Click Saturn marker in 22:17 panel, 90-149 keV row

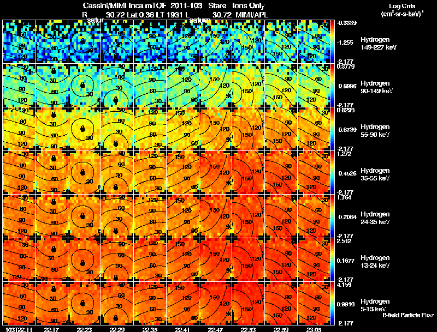[54, 71]
